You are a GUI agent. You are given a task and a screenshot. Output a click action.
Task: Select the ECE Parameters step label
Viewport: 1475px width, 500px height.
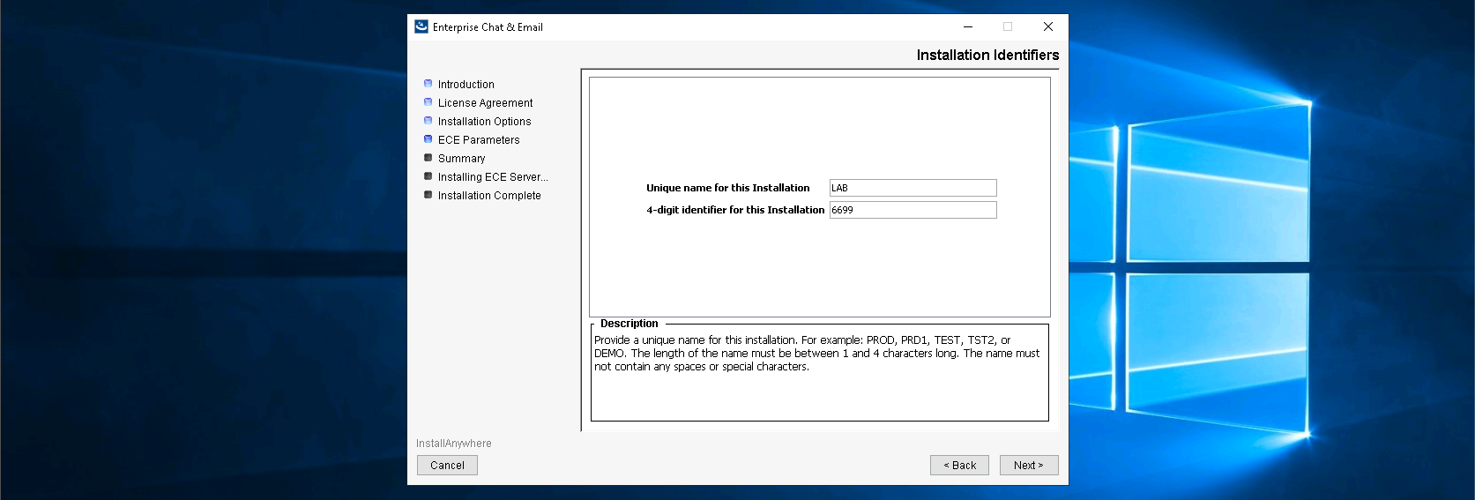479,140
